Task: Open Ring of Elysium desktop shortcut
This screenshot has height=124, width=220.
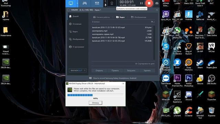Action: [x=189, y=49]
